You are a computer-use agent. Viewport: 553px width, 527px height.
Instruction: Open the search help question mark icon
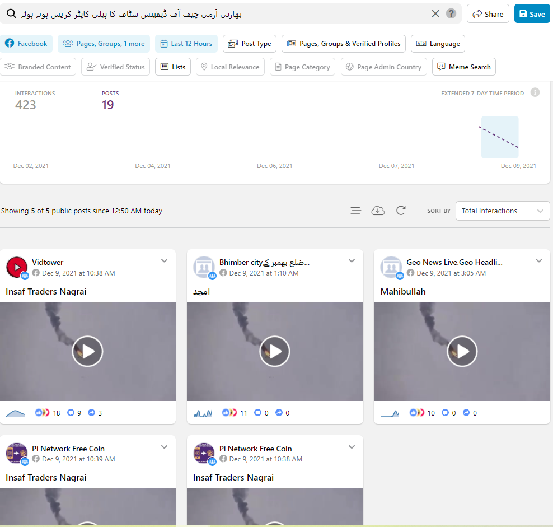click(451, 13)
